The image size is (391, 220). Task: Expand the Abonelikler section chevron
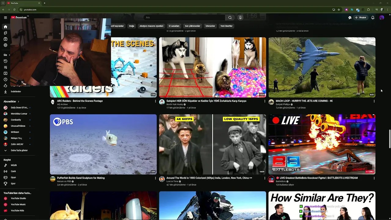click(x=18, y=101)
